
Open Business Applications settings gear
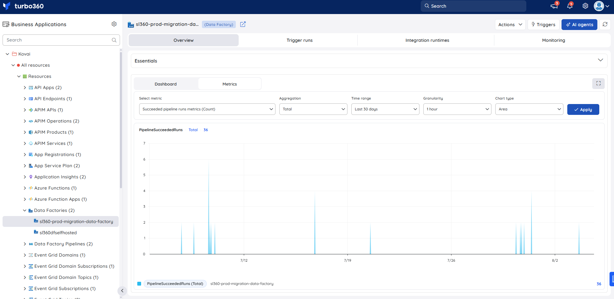114,24
